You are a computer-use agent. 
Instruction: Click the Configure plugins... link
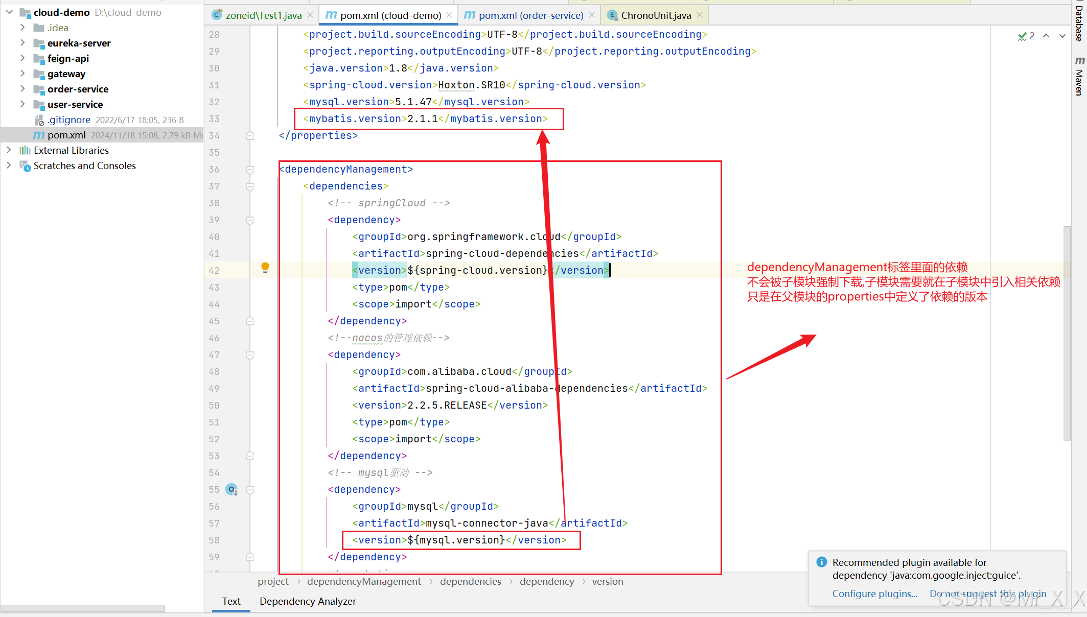pos(874,594)
